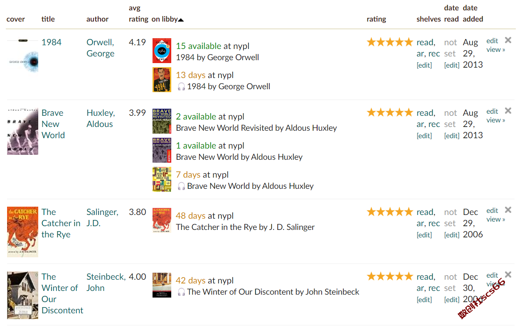Viewport: 532px width, 332px height.
Task: Remove 1984 using its X icon
Action: (508, 40)
